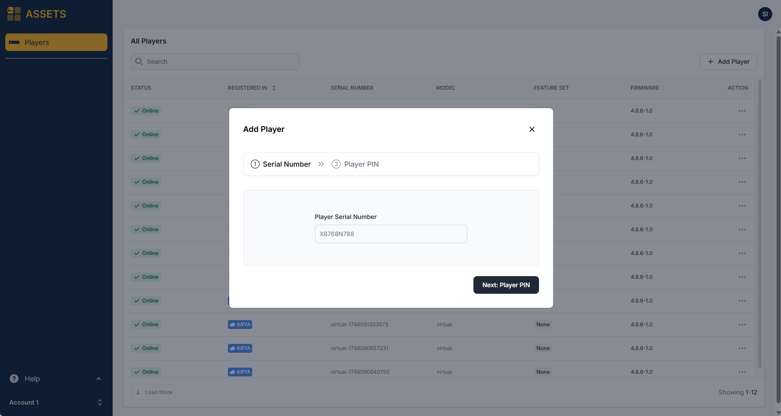This screenshot has width=781, height=416.
Task: Click ARYA badge in virtual-1746090657231 row
Action: (240, 348)
